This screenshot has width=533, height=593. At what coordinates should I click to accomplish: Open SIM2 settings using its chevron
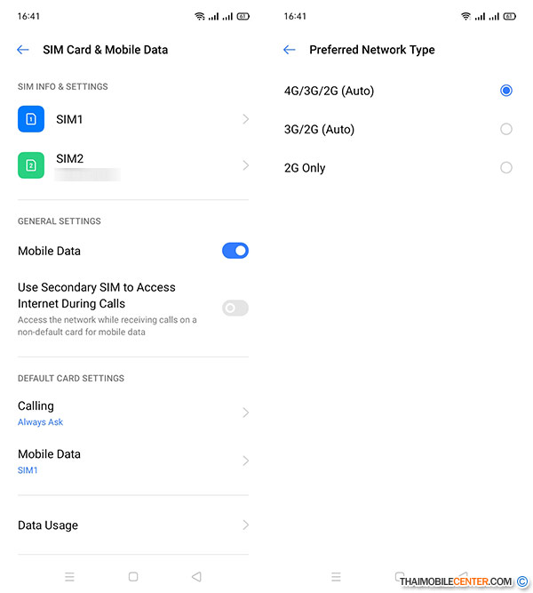pos(245,165)
